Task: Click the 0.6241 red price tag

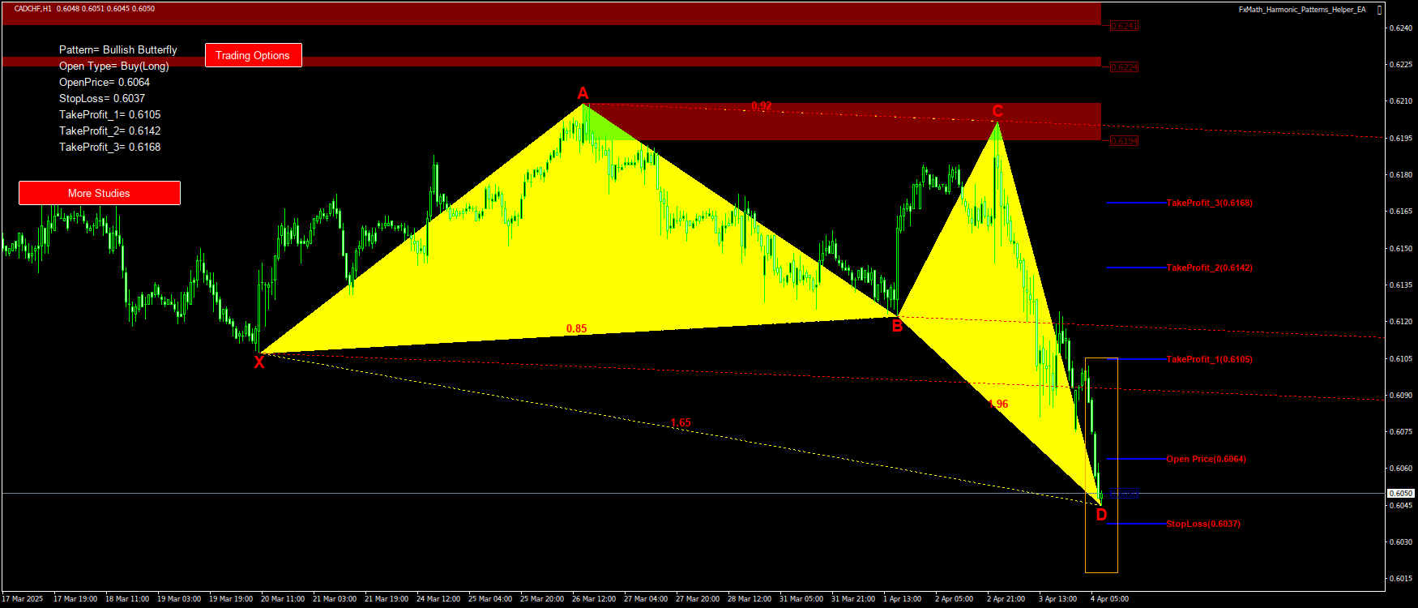Action: click(1124, 26)
